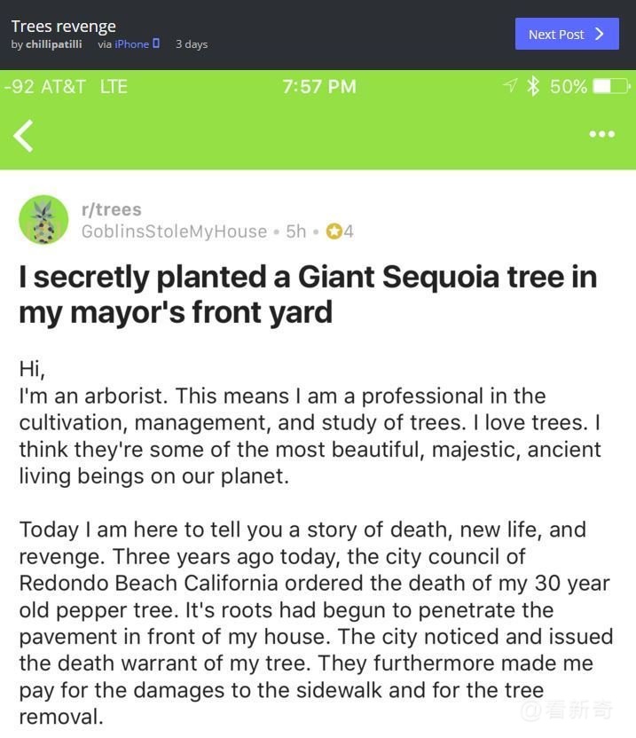Screen dimensions: 636x738
Task: Click the r/trees pineapple avatar
Action: coord(43,220)
